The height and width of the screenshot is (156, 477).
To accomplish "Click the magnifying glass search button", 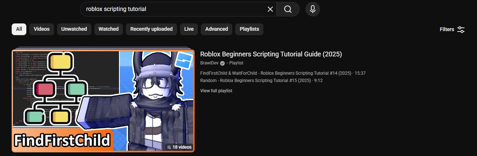I will coord(288,9).
